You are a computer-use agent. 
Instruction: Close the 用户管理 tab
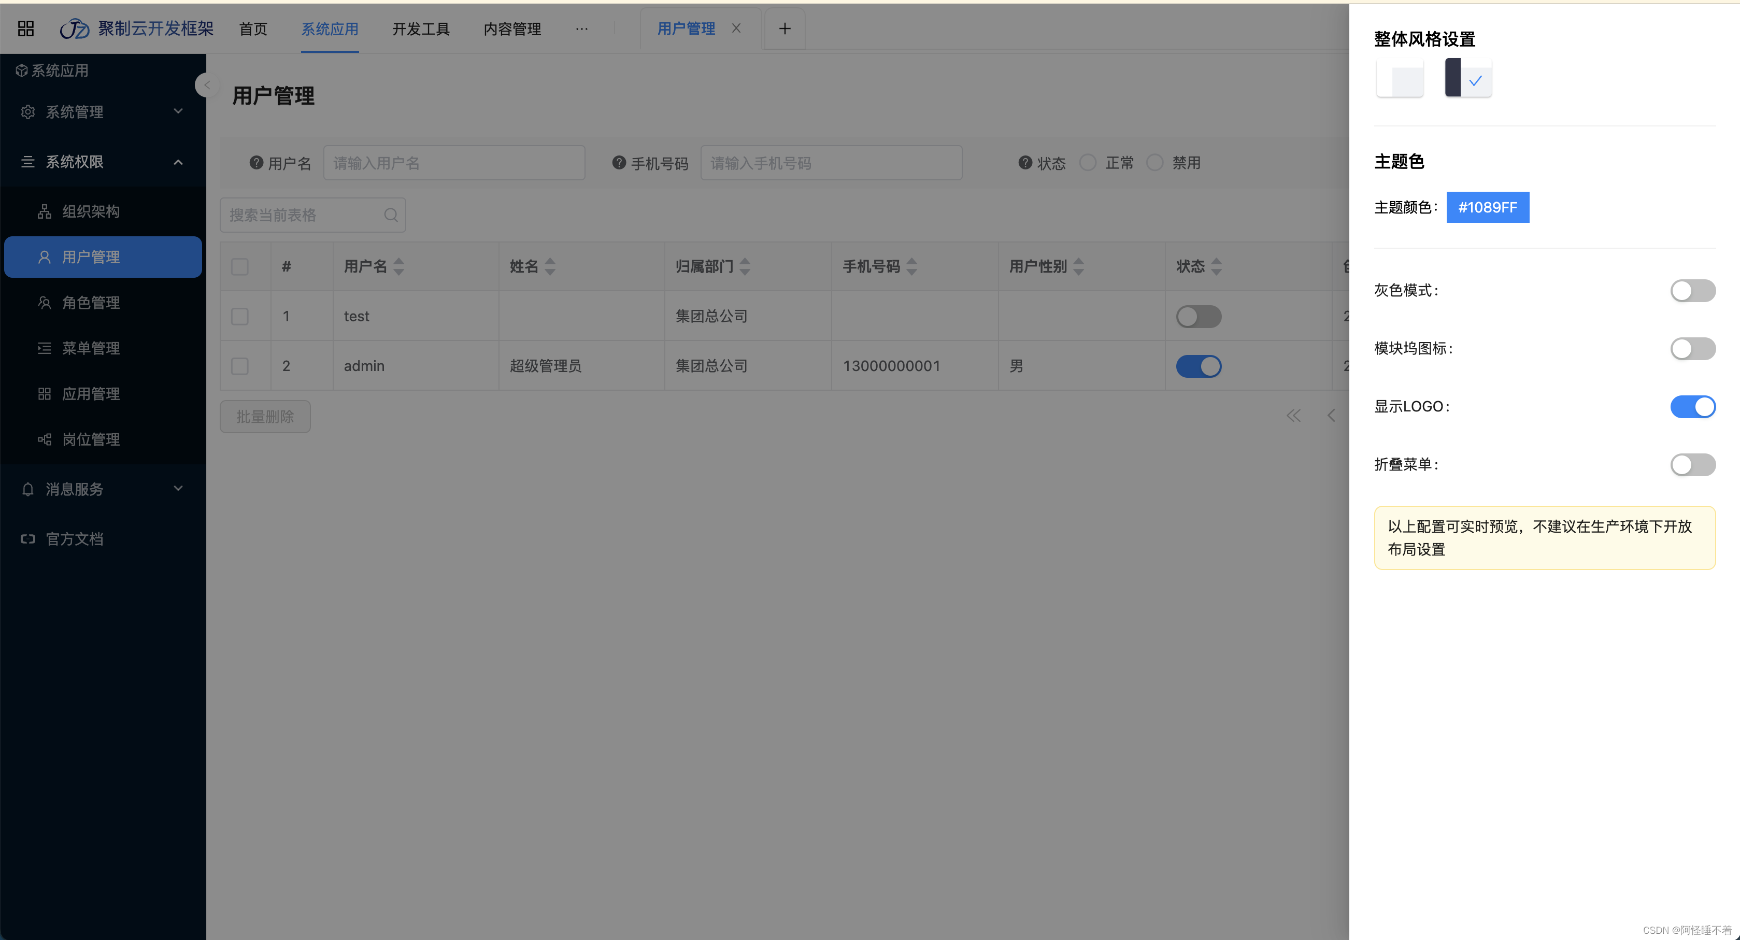point(736,29)
